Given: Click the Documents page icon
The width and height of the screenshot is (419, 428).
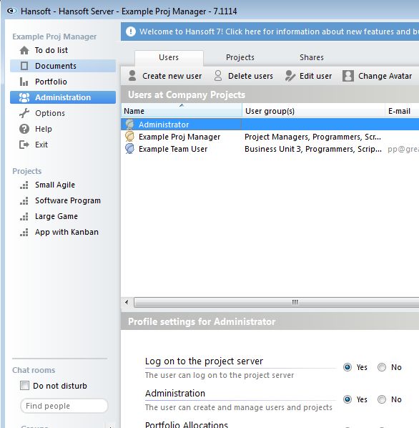Looking at the screenshot, I should click(x=24, y=66).
